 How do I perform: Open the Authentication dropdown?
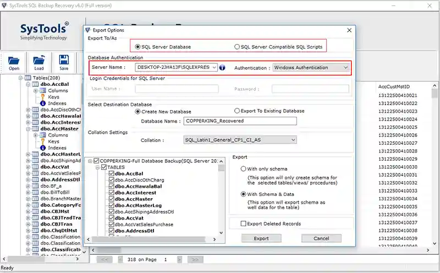[x=346, y=67]
